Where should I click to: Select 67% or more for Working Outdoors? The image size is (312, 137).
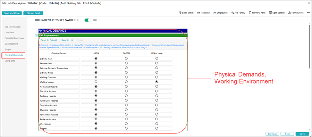tap(157, 77)
